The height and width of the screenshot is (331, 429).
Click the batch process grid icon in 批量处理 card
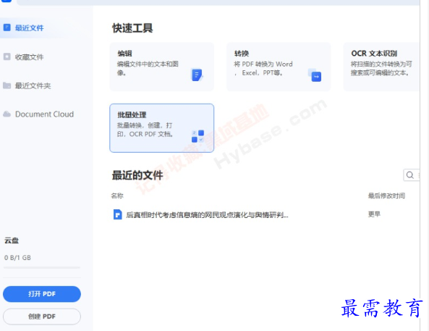click(x=197, y=136)
